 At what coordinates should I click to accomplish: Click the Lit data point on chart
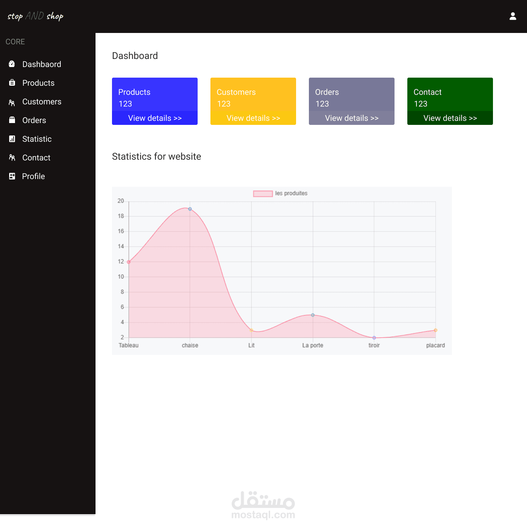(x=251, y=330)
